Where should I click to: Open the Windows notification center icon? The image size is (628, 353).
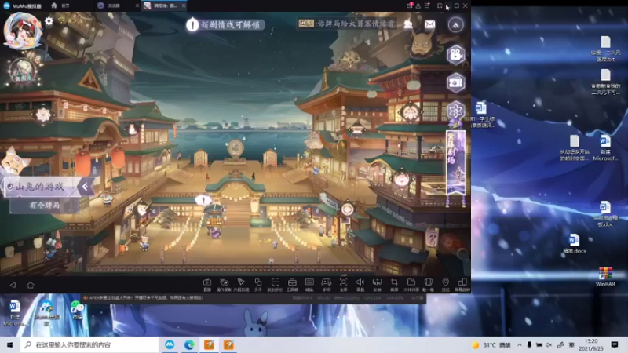tap(615, 344)
